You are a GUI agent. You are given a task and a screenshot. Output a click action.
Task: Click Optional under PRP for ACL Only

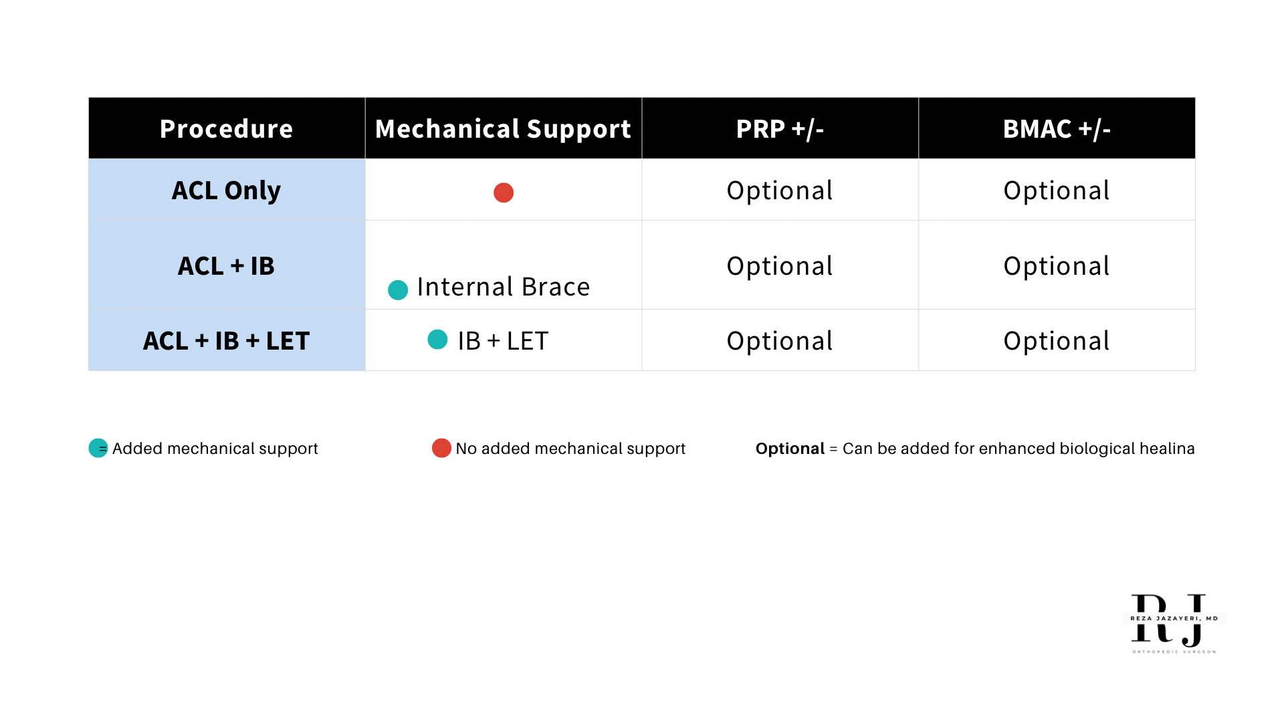(780, 191)
